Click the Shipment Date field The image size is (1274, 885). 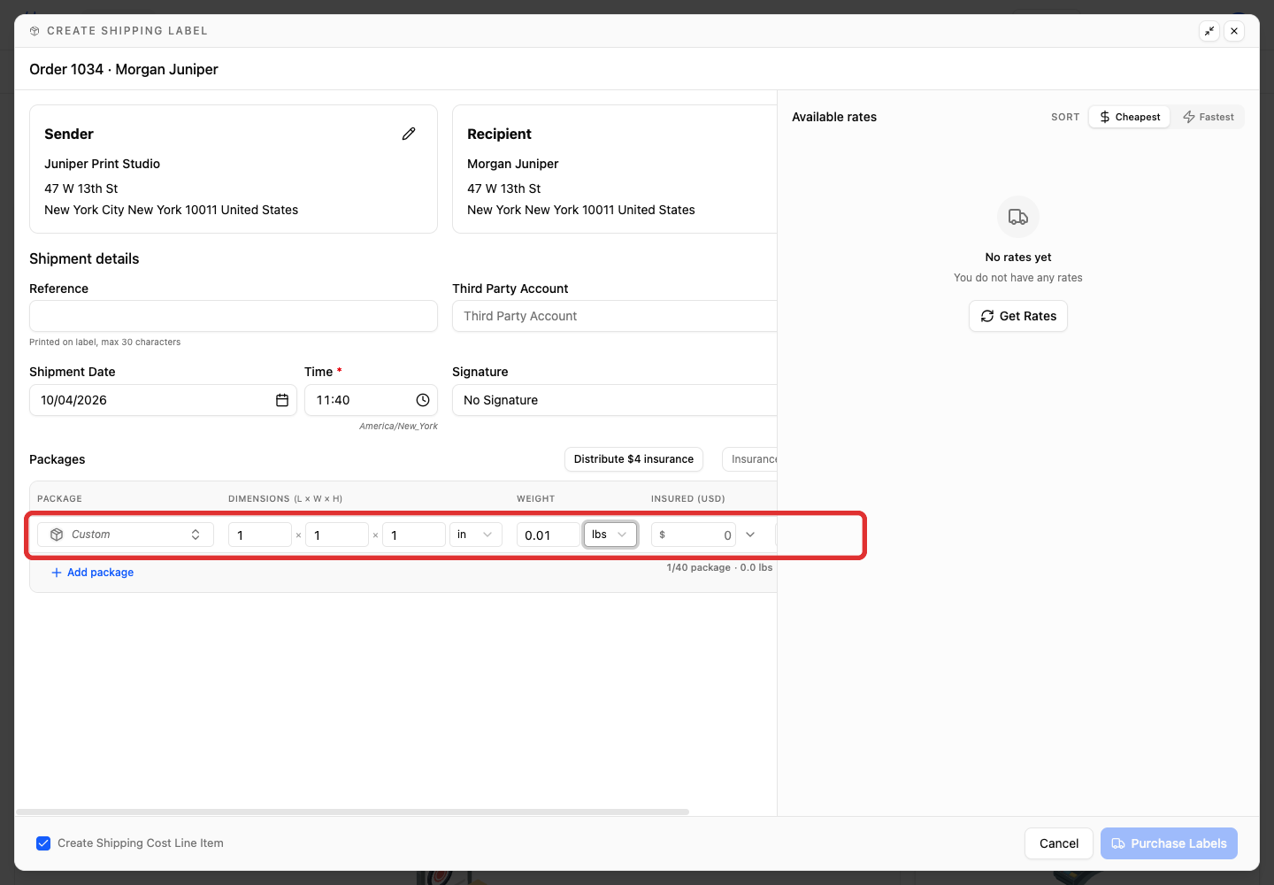tap(163, 400)
